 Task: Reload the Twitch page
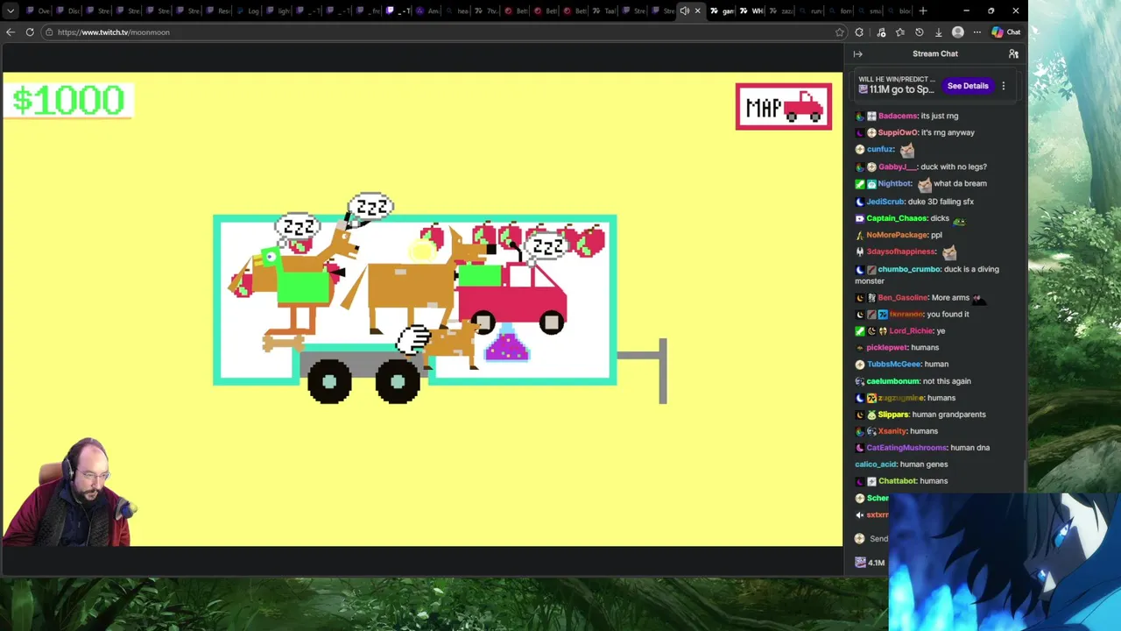pyautogui.click(x=30, y=32)
